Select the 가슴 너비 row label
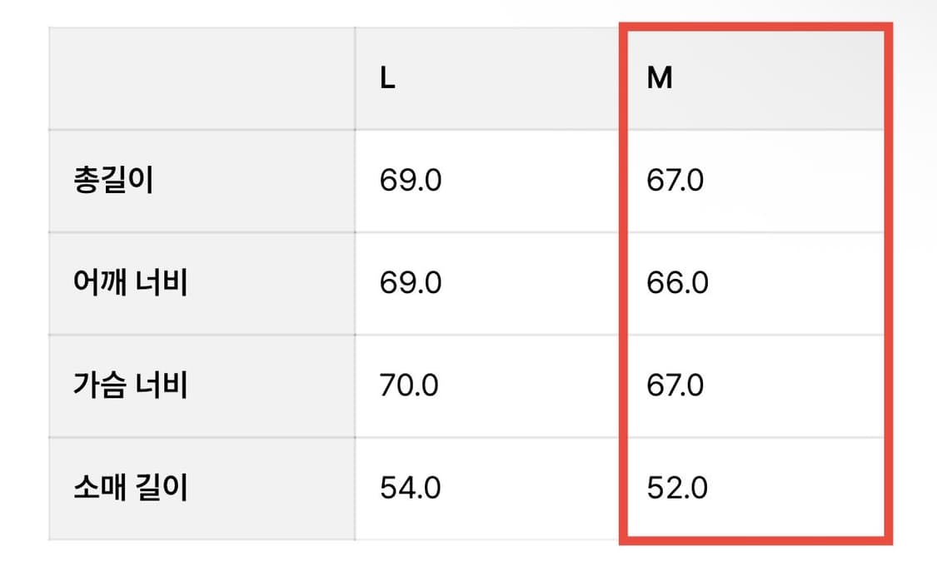 click(130, 385)
